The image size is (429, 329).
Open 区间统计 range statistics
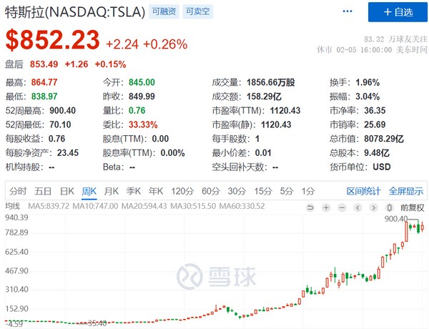(x=364, y=191)
